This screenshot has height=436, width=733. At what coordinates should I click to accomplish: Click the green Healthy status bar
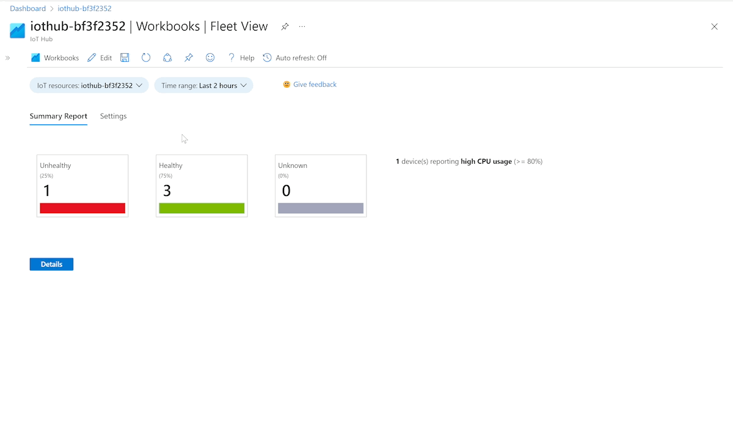[202, 208]
